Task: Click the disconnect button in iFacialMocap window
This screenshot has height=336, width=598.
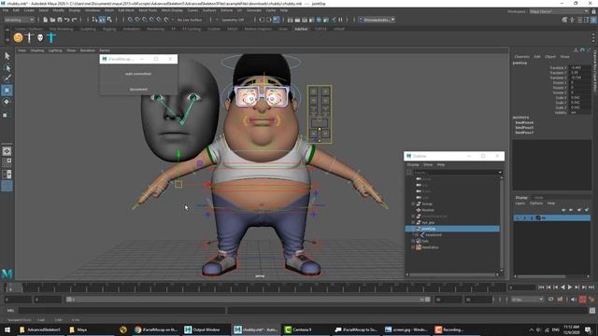Action: click(138, 90)
